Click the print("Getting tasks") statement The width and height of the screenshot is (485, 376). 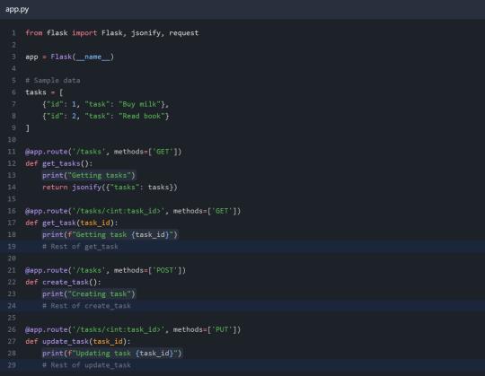[x=89, y=176]
